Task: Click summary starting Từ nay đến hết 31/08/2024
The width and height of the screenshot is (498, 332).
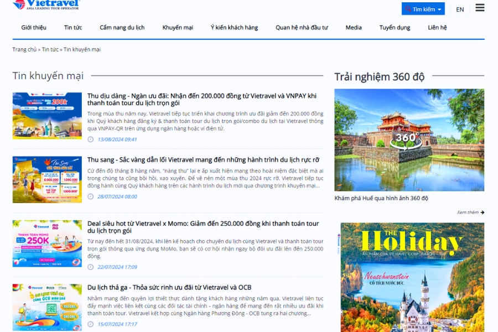Action: pyautogui.click(x=205, y=249)
